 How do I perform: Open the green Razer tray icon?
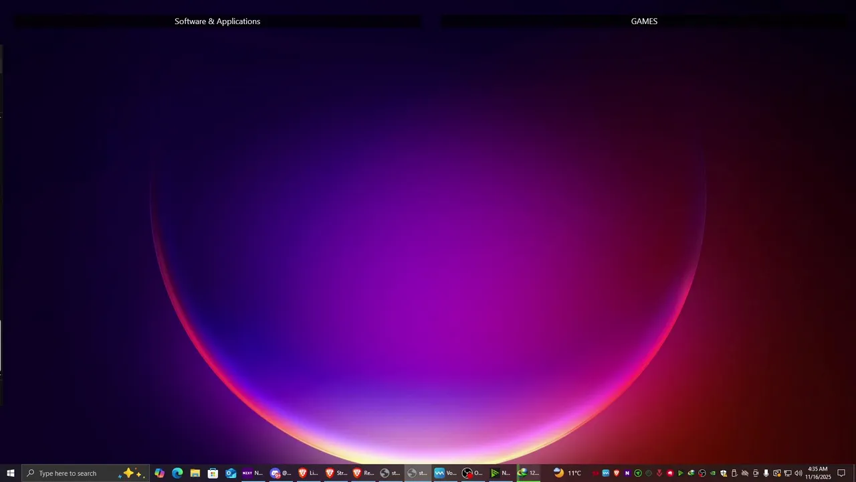638,473
